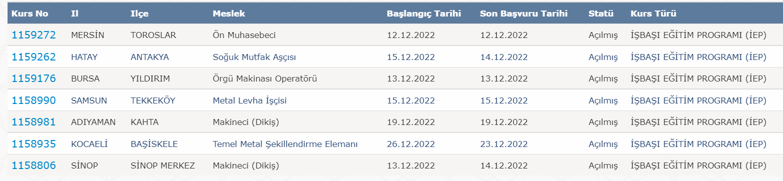Open course number 1158935 link

[34, 144]
